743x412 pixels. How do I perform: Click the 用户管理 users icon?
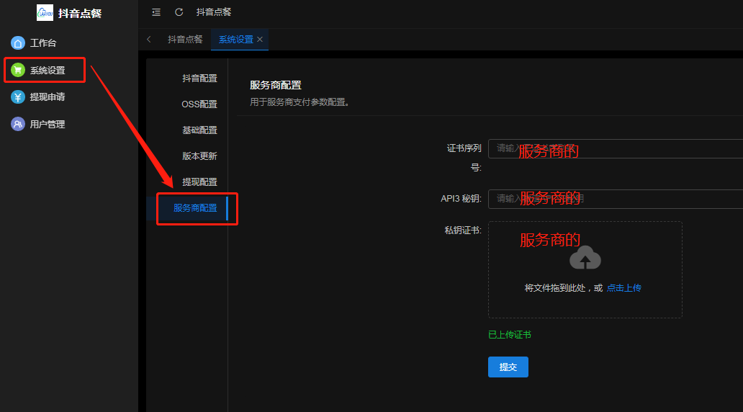(18, 124)
